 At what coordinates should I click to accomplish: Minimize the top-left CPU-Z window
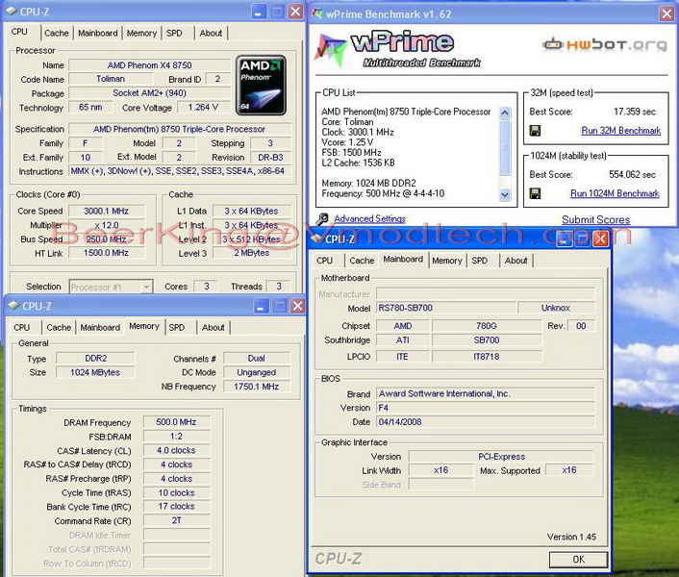pos(259,12)
